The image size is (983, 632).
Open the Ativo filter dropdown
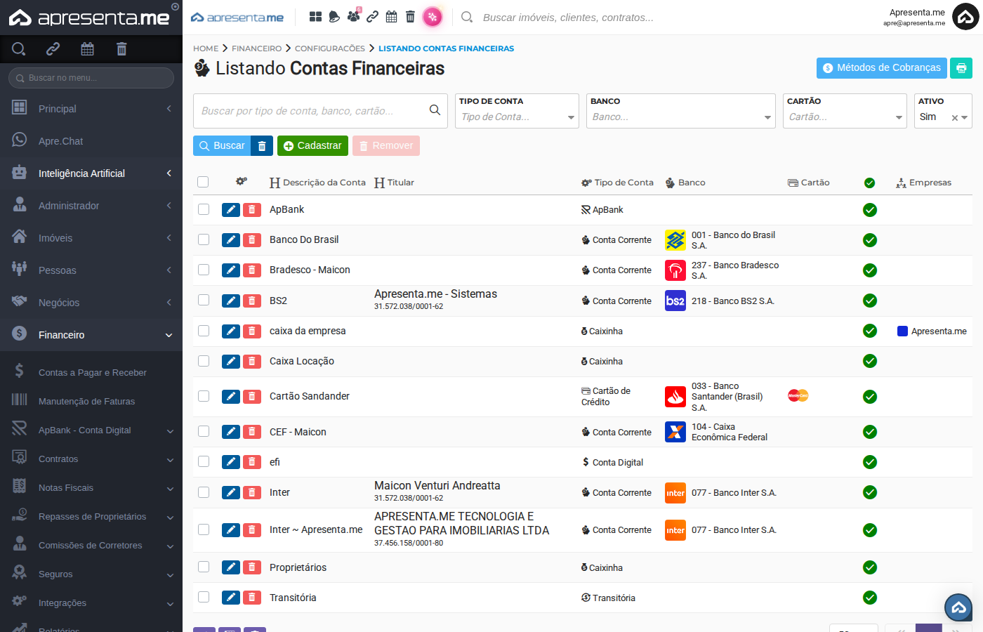pyautogui.click(x=943, y=111)
